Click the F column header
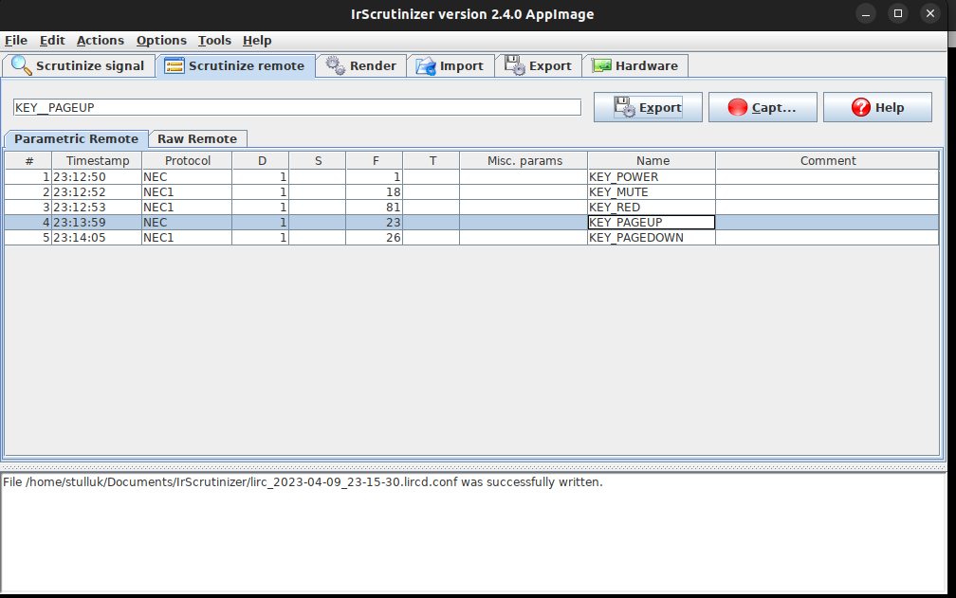956x598 pixels. click(x=375, y=161)
